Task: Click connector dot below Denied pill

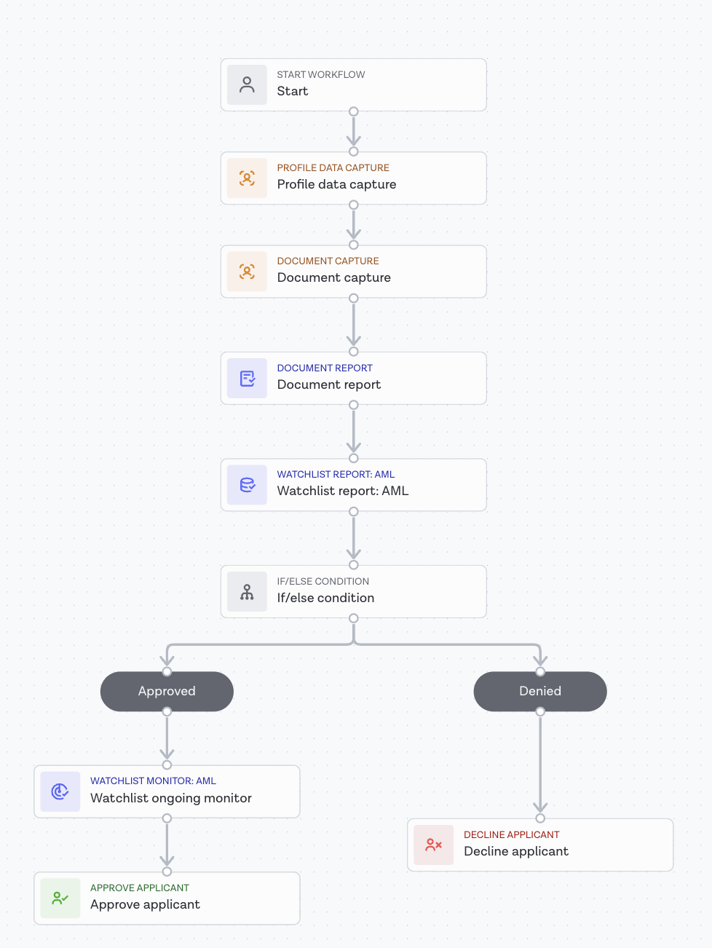Action: (x=540, y=711)
